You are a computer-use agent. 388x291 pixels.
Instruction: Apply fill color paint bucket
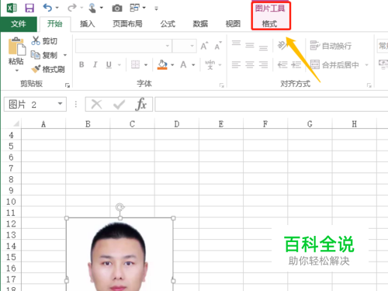pos(162,64)
